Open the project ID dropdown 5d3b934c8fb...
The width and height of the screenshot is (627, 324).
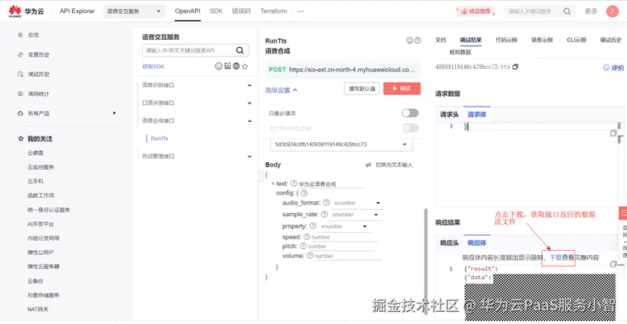[341, 144]
